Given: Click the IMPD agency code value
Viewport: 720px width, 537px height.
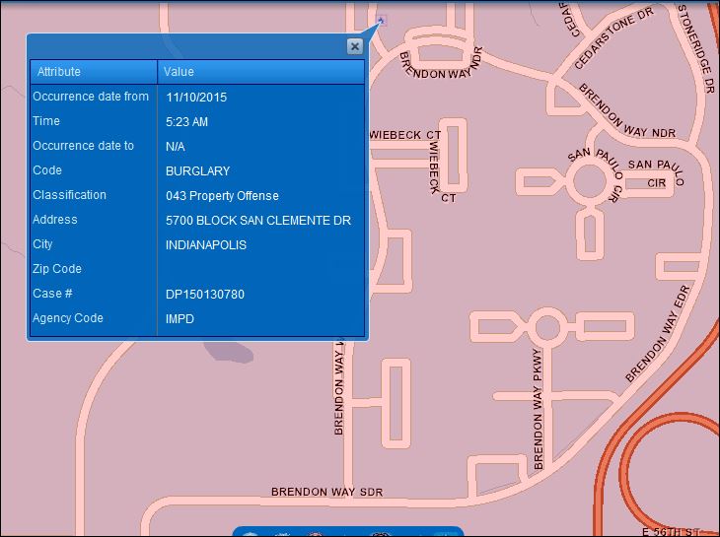Looking at the screenshot, I should click(181, 319).
